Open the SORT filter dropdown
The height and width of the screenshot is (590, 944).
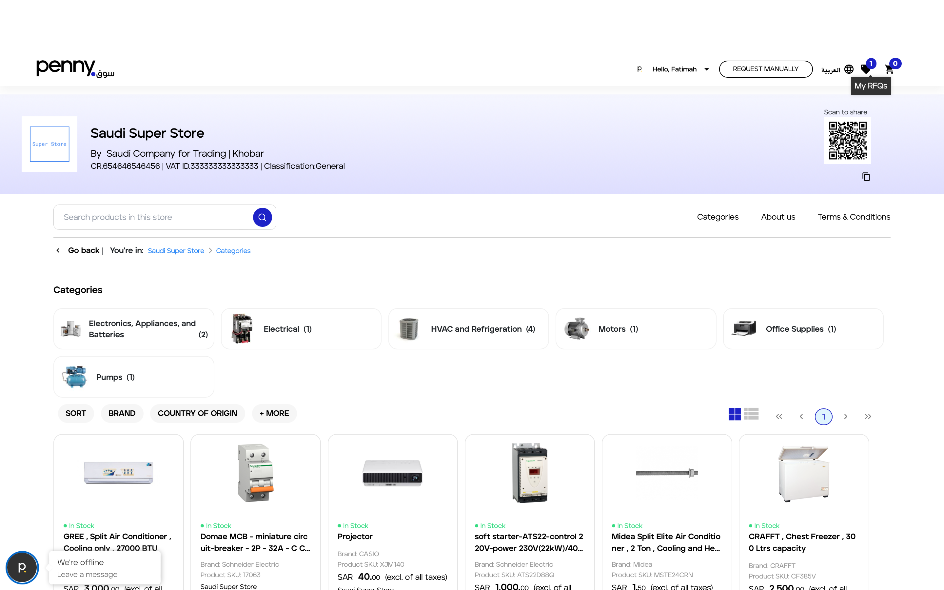coord(76,413)
